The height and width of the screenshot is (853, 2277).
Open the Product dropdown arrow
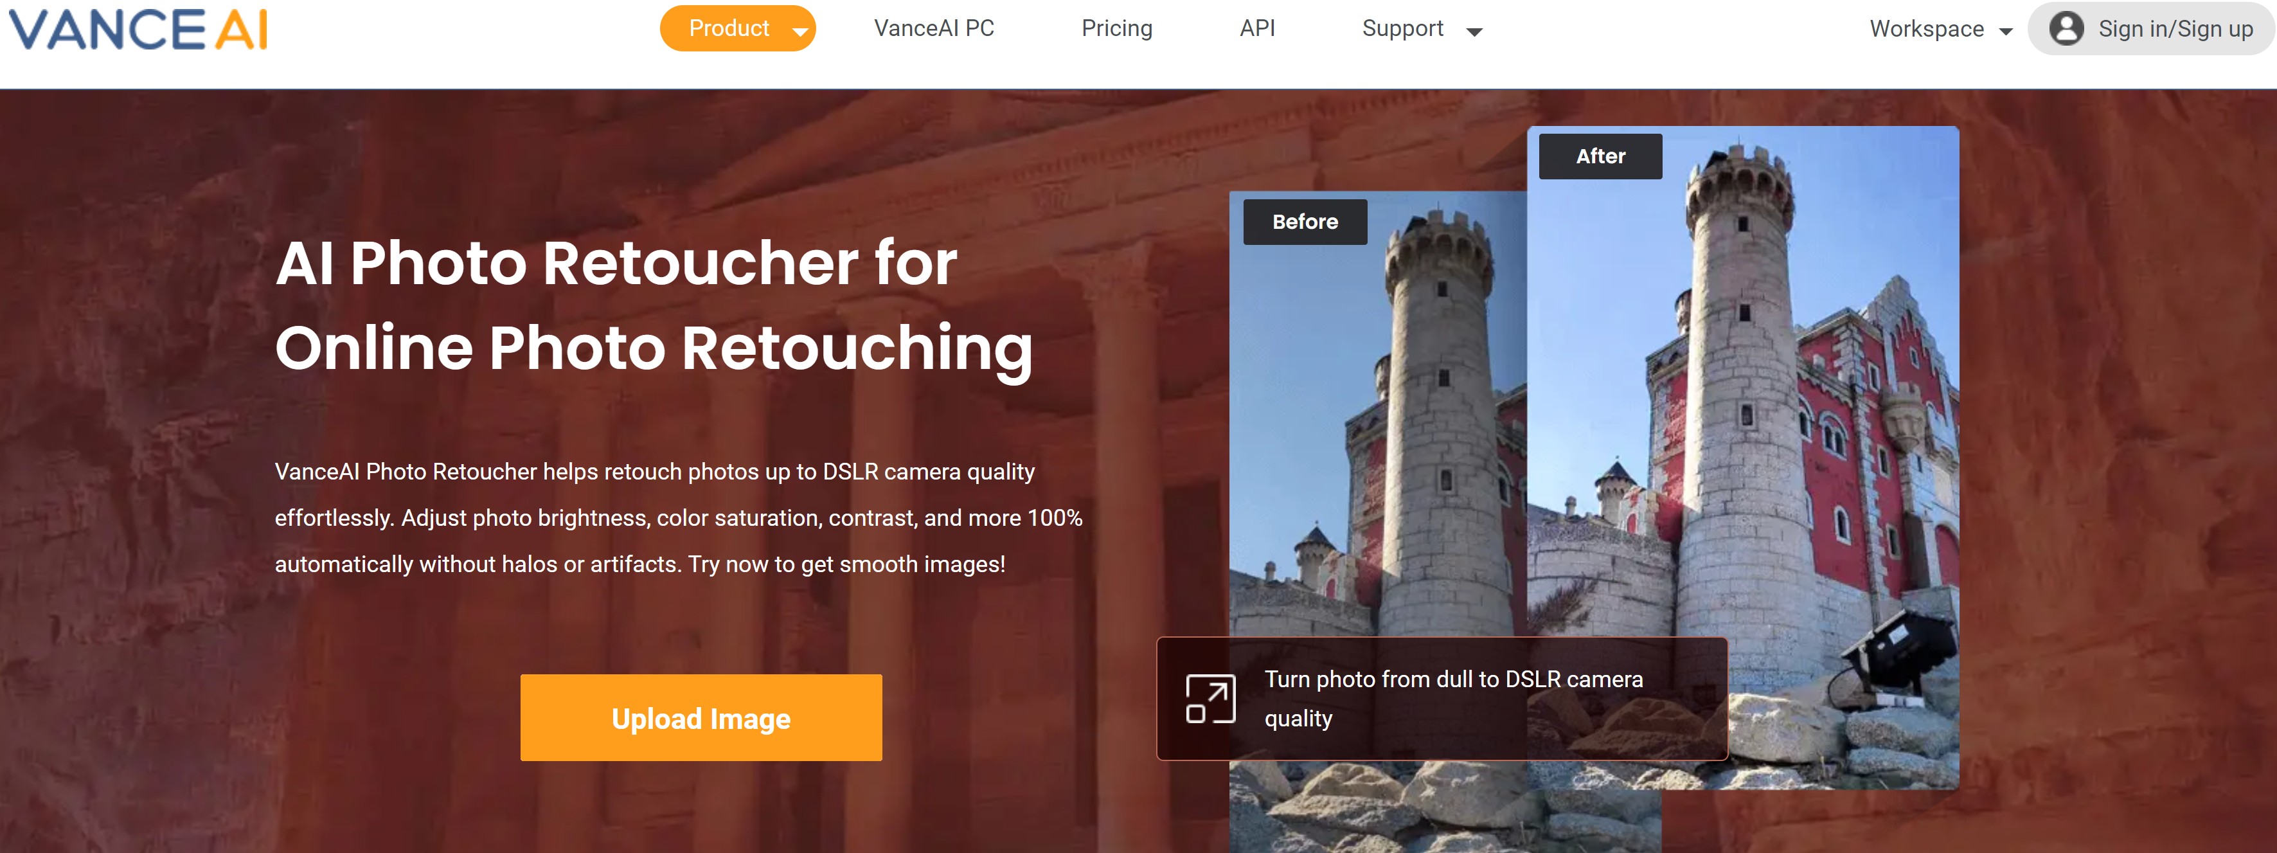pos(800,31)
